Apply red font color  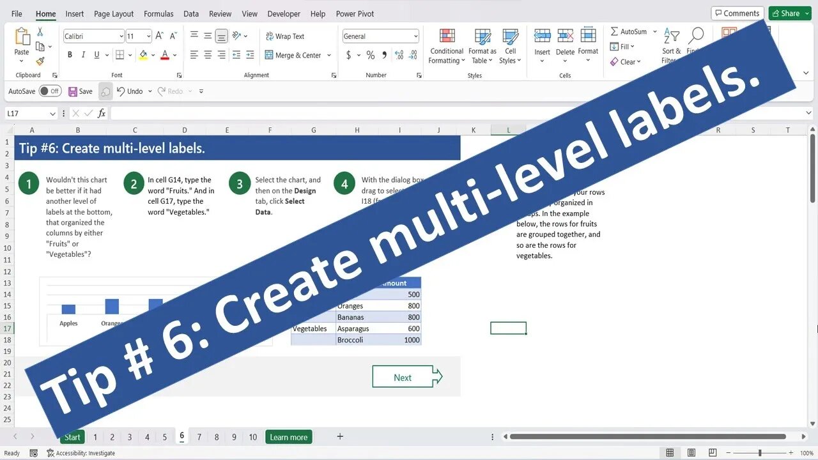(165, 55)
